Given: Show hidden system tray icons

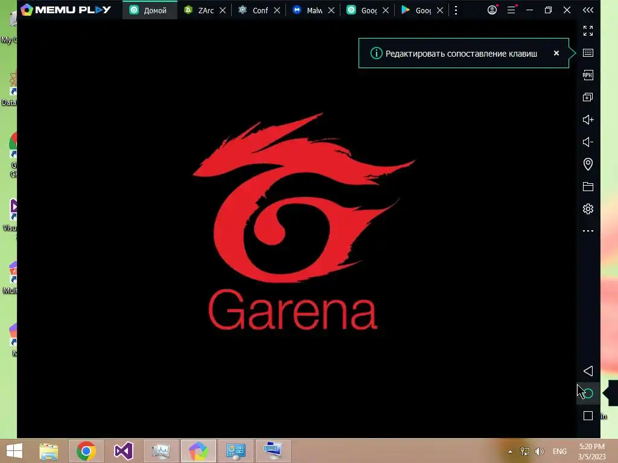Looking at the screenshot, I should tap(510, 452).
